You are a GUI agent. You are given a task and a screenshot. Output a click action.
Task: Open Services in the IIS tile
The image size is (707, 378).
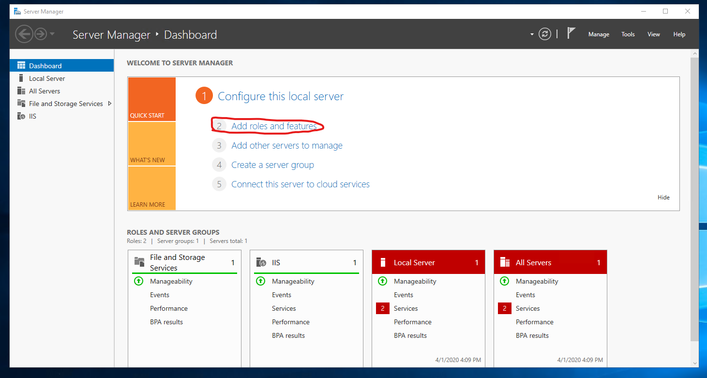tap(284, 308)
